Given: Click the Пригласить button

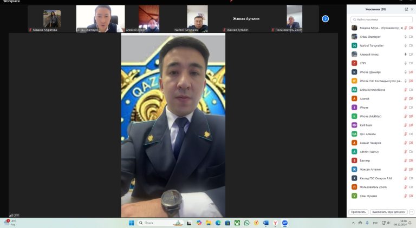Looking at the screenshot, I should pos(358,212).
